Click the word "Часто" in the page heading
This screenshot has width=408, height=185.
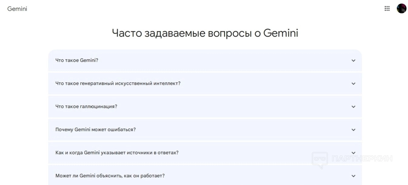[x=127, y=33]
